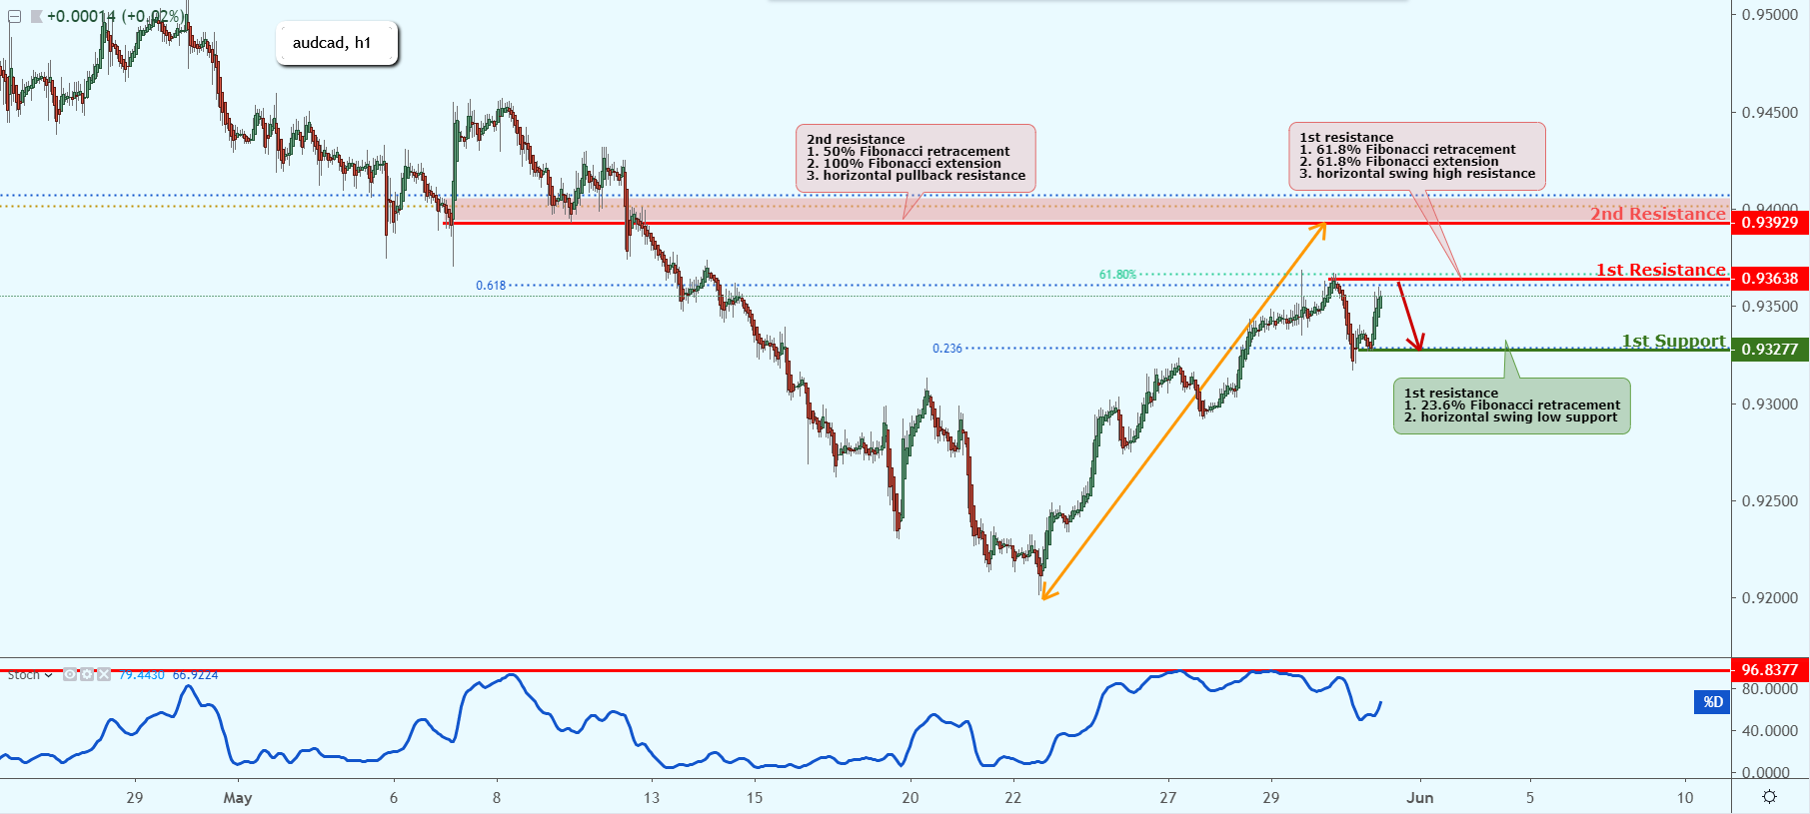Viewport: 1810px width, 814px height.
Task: Open the Stoch indicator dropdown
Action: point(48,675)
